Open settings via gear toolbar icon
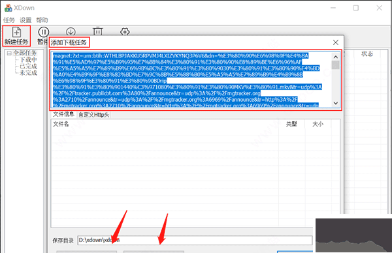Image resolution: width=392 pixels, height=253 pixels. click(x=125, y=31)
